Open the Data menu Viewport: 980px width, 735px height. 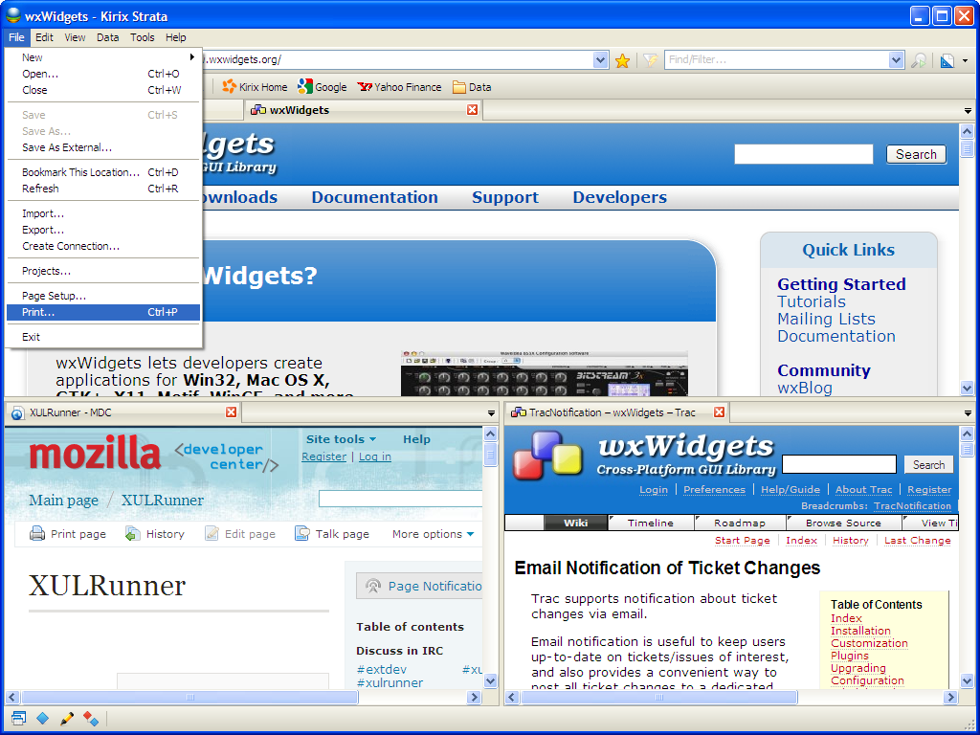(107, 37)
